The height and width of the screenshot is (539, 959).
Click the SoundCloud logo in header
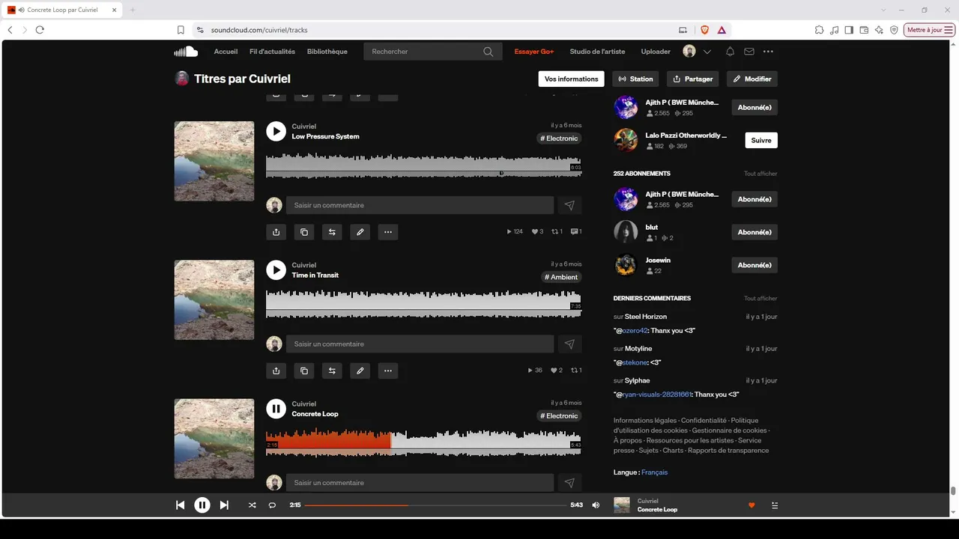pos(186,52)
